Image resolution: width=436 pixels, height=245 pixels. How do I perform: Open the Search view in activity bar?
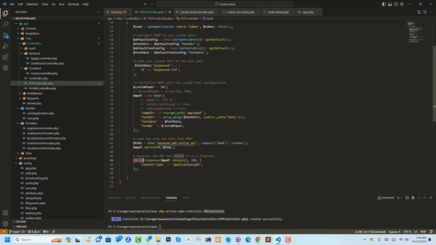(5, 24)
